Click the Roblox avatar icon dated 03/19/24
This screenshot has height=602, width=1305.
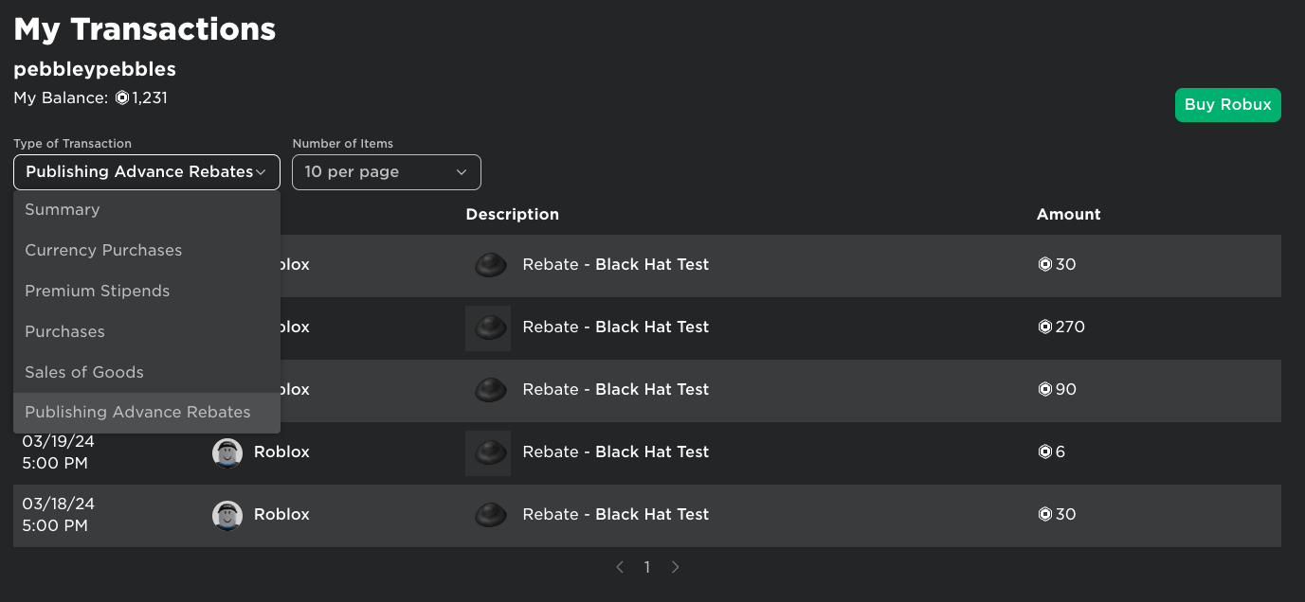tap(227, 452)
